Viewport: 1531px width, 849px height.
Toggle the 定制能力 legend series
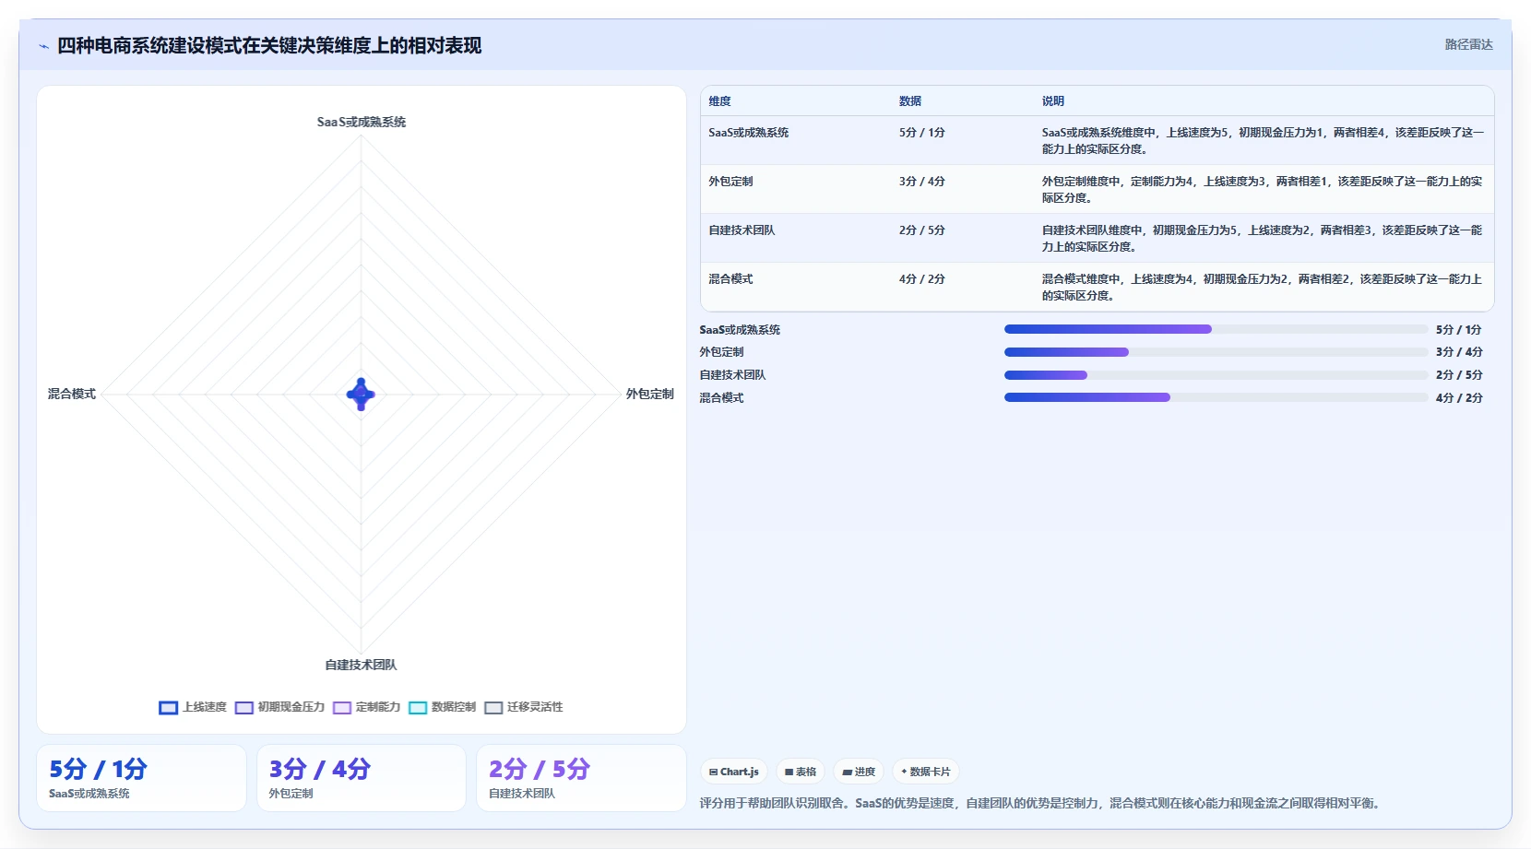[x=366, y=707]
